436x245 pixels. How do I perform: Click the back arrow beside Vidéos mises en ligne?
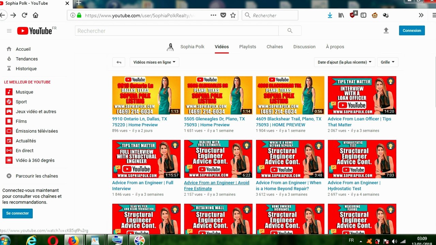click(119, 62)
